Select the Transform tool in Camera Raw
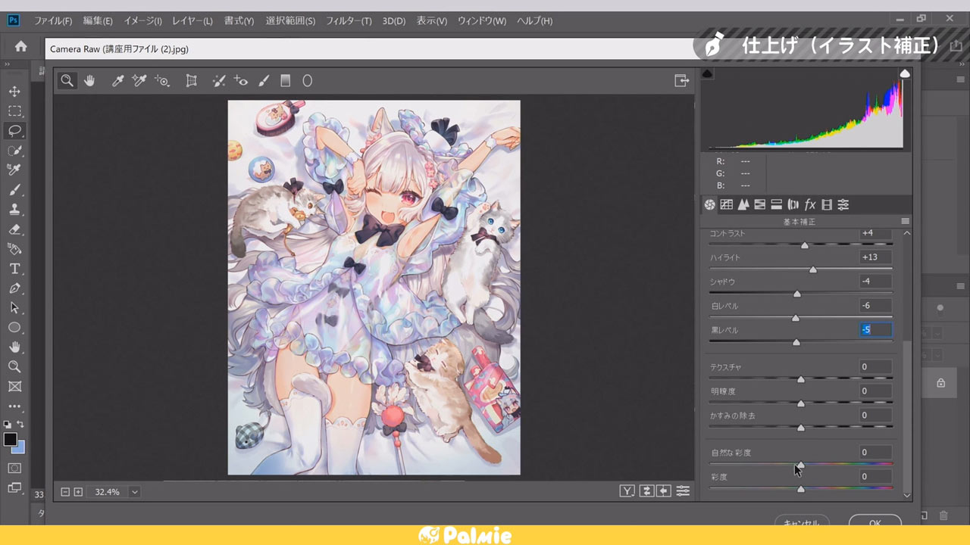This screenshot has height=545, width=970. point(192,80)
